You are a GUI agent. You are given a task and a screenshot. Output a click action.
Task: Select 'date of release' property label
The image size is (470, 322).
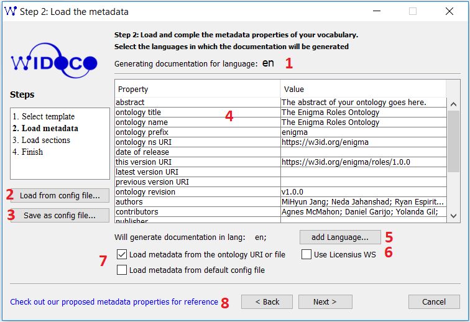pos(142,152)
